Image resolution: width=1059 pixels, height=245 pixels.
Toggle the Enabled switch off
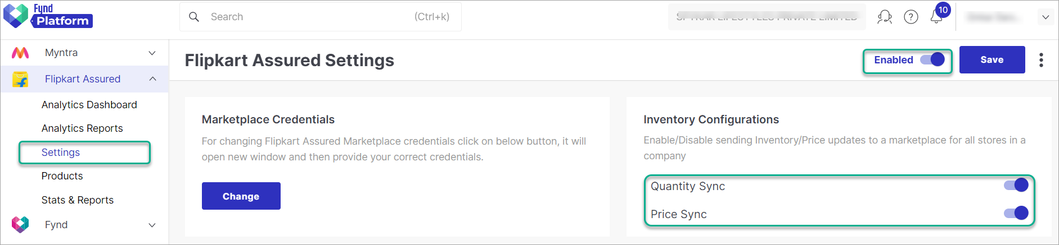(932, 59)
